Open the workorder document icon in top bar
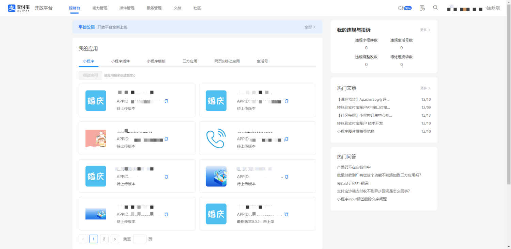The image size is (511, 249). (422, 7)
